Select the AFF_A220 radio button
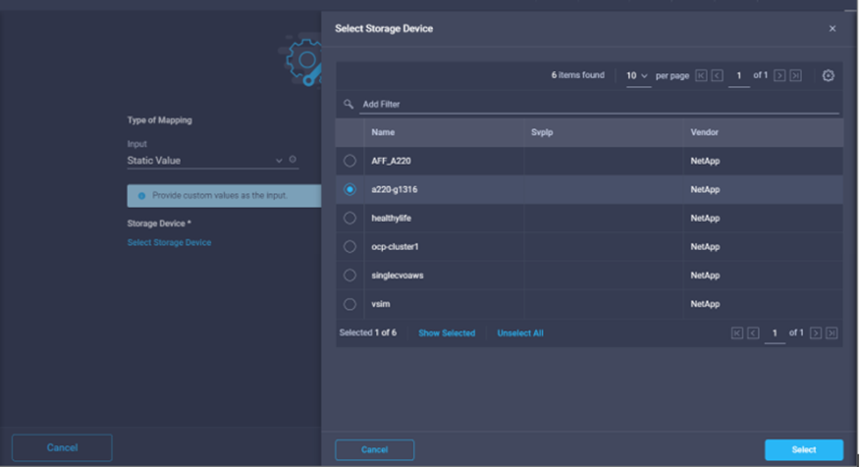Screen dimensions: 860x467 coord(350,161)
